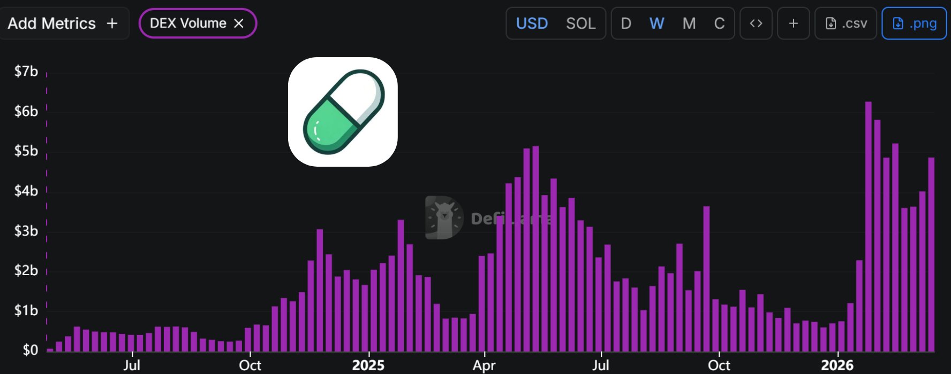Download chart data as .csv
Image resolution: width=951 pixels, height=374 pixels.
(846, 24)
